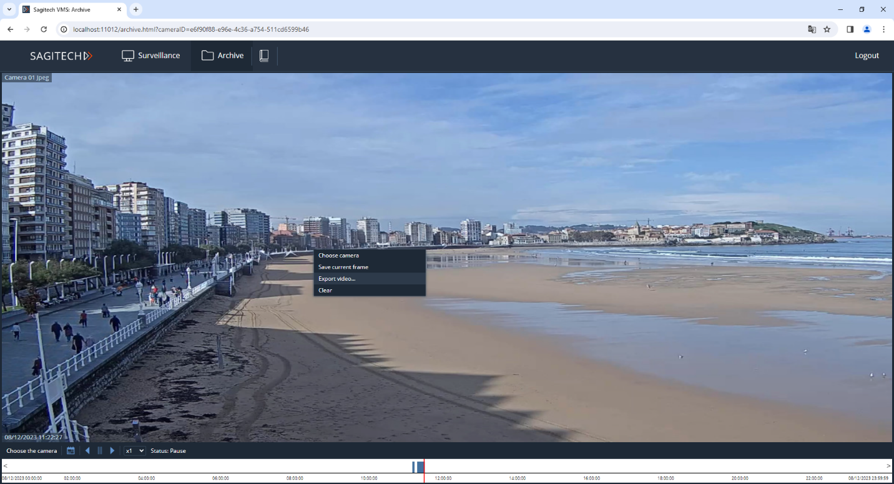The width and height of the screenshot is (894, 484).
Task: Open the browser tab search dropdown
Action: click(9, 9)
